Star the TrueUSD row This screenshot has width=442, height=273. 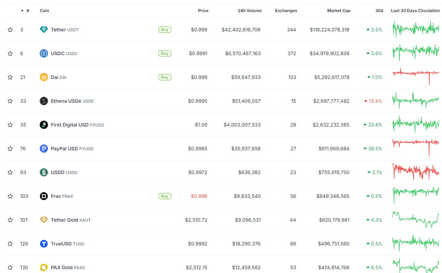pyautogui.click(x=10, y=244)
